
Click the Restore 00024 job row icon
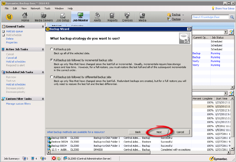tap(49, 142)
